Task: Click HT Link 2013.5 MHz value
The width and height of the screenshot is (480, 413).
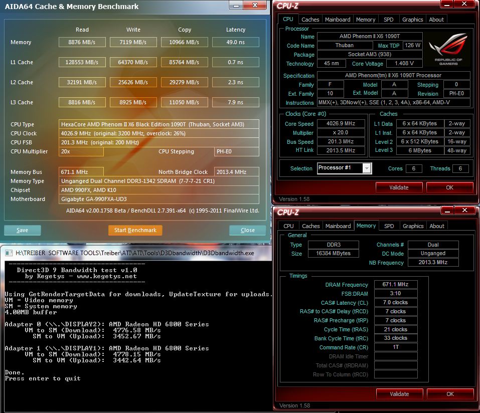Action: [x=341, y=150]
